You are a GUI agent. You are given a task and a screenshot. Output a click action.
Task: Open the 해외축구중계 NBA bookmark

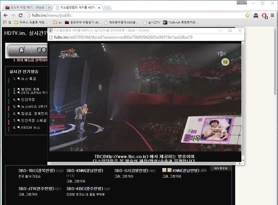coord(121,22)
